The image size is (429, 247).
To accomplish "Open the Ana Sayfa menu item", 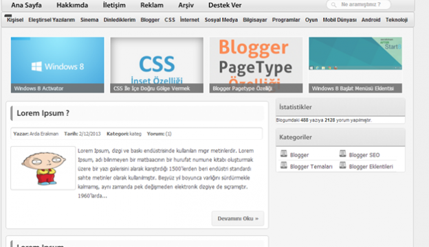I will 26,5.
